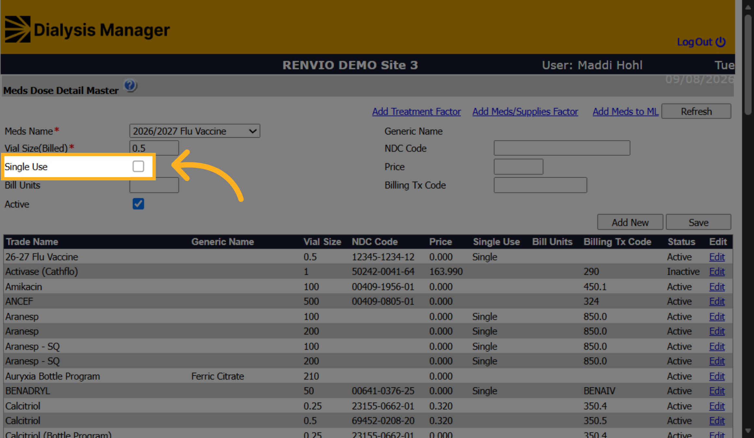
Task: Tick the Single Use checkbox
Action: pos(138,166)
